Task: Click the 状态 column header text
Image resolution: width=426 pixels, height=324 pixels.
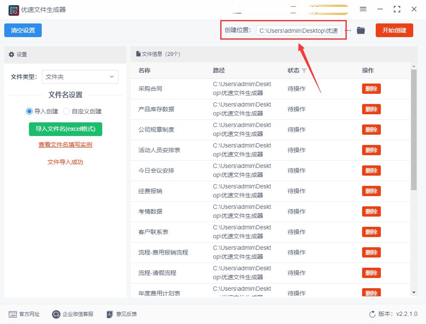Action: tap(294, 71)
